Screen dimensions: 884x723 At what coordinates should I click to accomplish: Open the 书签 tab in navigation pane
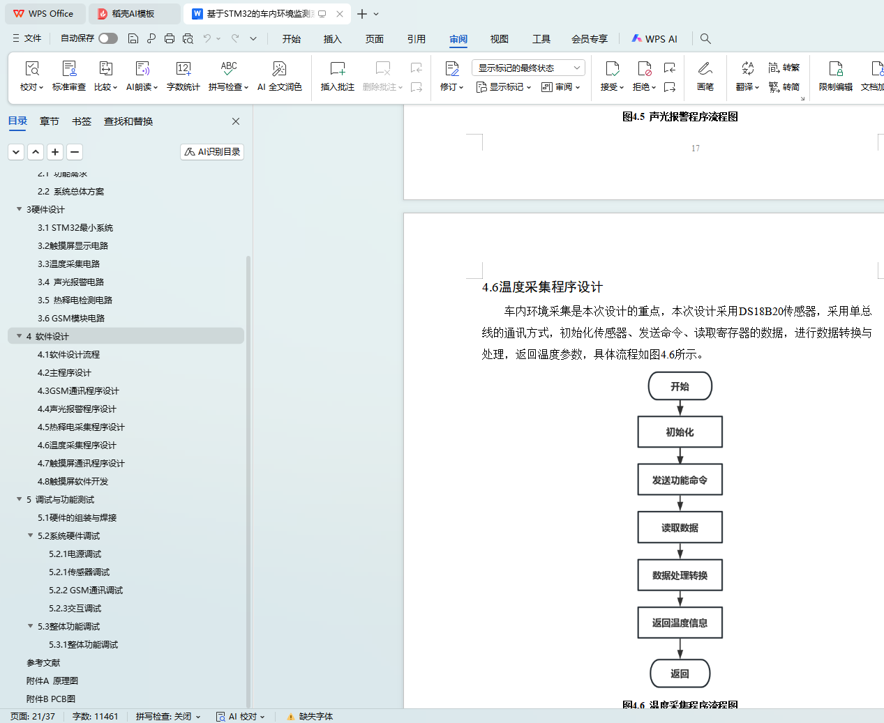point(82,121)
